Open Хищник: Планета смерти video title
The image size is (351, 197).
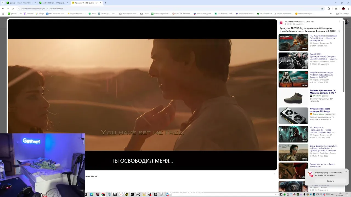click(323, 75)
